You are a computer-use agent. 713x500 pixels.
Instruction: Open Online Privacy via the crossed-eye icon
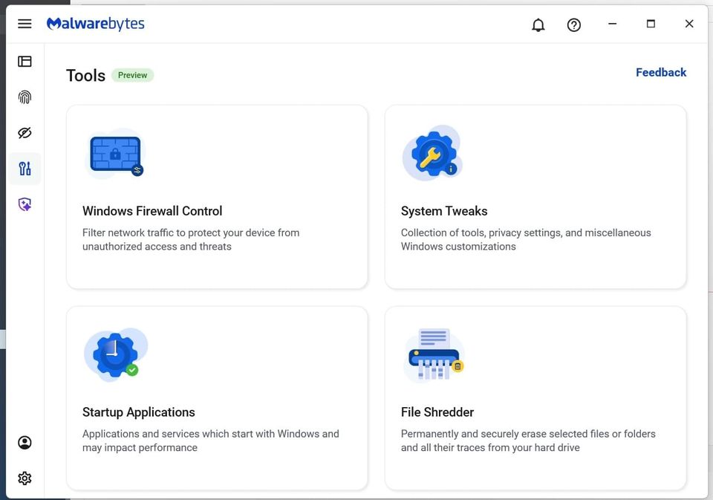25,132
